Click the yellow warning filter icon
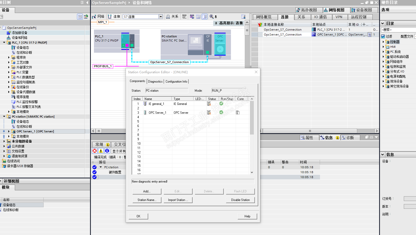The height and width of the screenshot is (235, 416). 101,151
